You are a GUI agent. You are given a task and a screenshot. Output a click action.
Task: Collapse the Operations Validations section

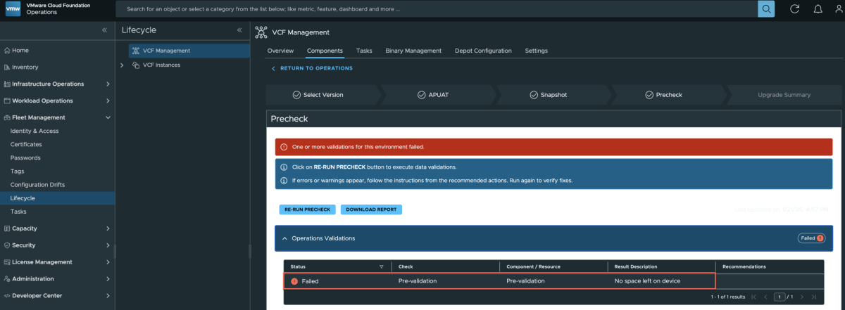tap(284, 238)
